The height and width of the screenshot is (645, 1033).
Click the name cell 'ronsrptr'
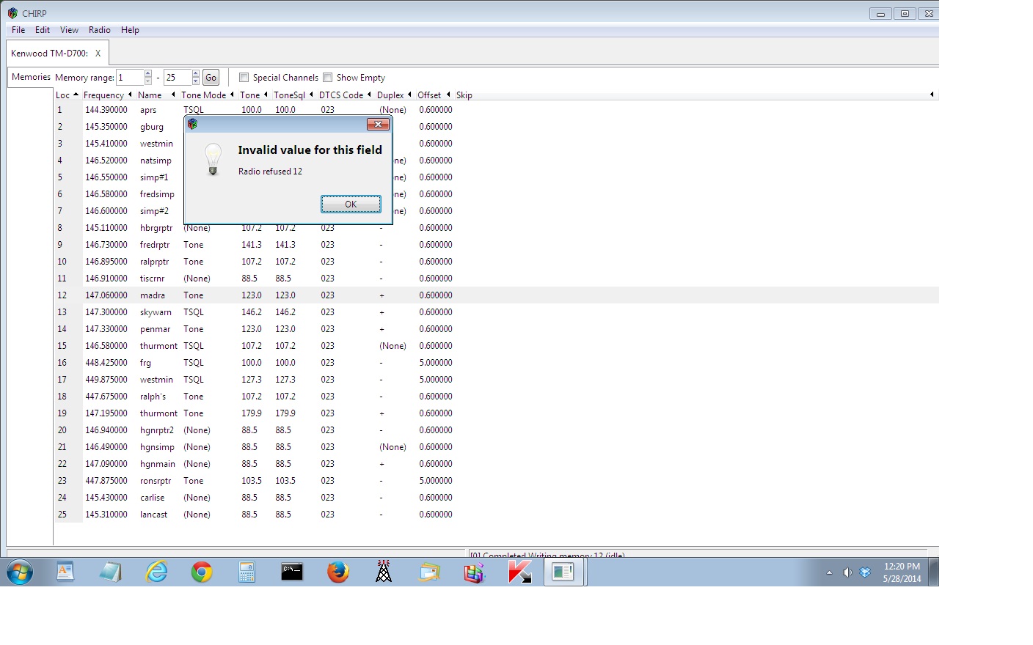[156, 481]
